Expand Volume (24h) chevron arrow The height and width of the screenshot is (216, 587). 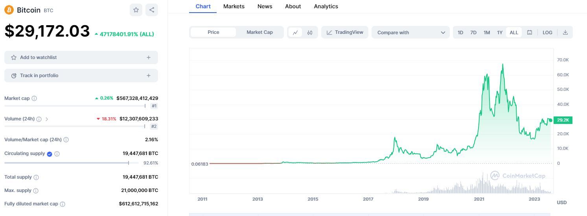(47, 119)
